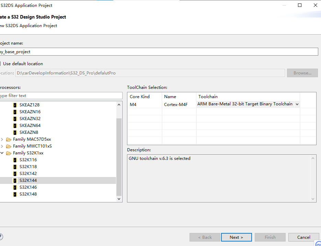Click the S32K144 chip icon
Image resolution: width=321 pixels, height=246 pixels.
tap(15, 180)
